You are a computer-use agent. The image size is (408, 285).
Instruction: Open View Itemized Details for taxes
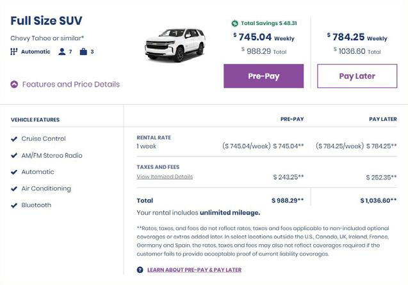click(165, 177)
